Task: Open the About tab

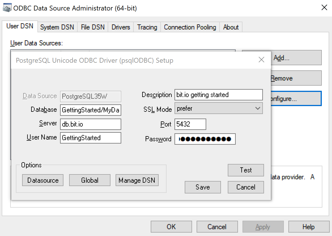Action: pos(231,27)
